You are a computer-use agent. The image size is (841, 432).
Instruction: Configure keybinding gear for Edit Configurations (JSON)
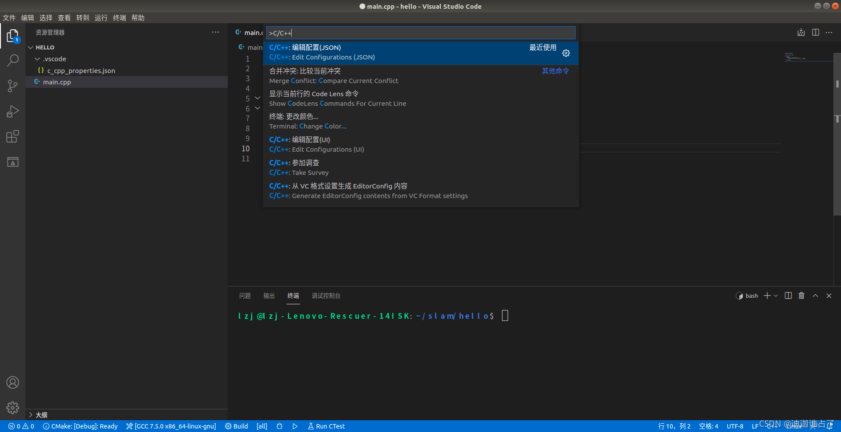[x=566, y=53]
